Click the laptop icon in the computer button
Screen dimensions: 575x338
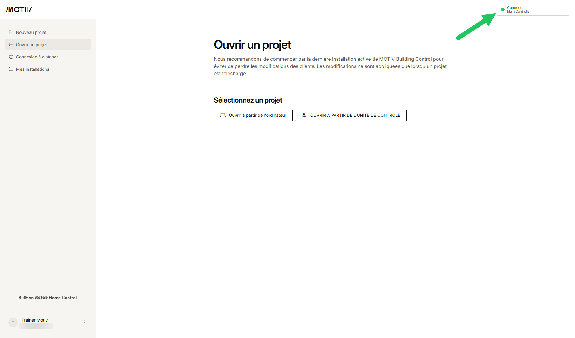click(x=223, y=115)
